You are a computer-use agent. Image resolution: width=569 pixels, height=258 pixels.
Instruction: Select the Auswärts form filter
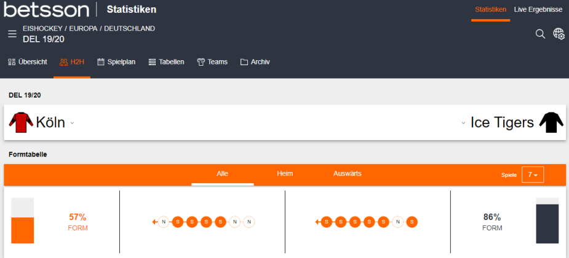click(348, 174)
